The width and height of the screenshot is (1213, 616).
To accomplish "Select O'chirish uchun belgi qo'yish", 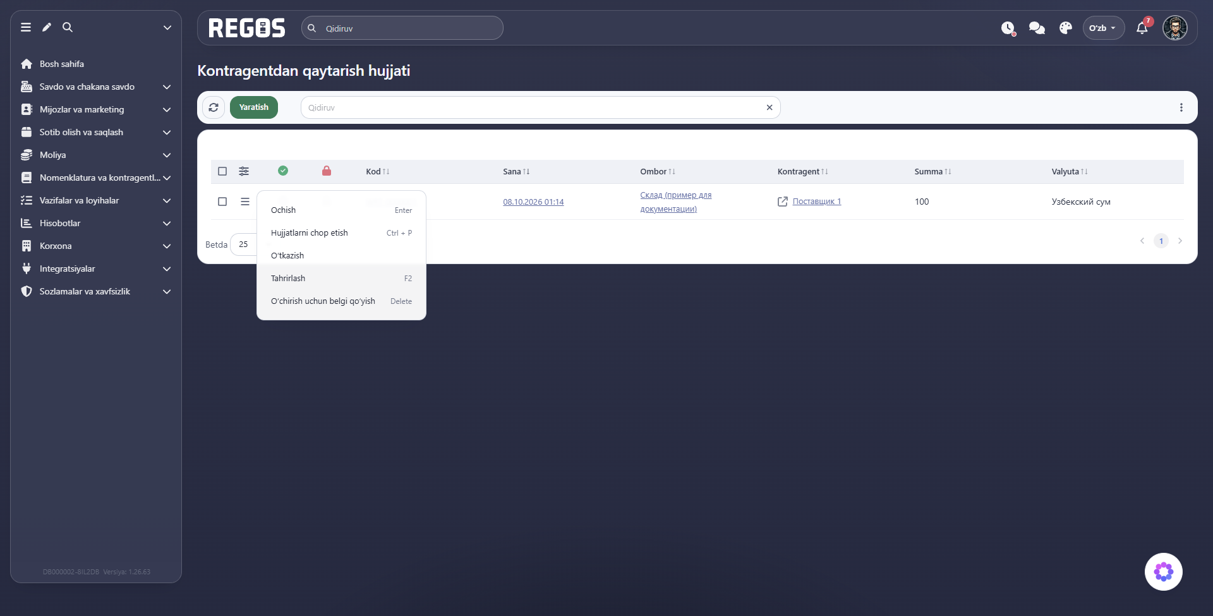I will pyautogui.click(x=341, y=301).
